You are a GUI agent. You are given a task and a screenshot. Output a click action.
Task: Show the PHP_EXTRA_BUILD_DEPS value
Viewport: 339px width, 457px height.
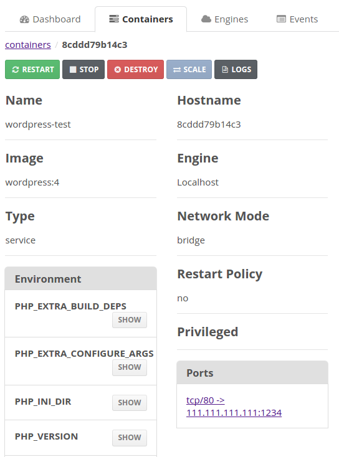(130, 320)
